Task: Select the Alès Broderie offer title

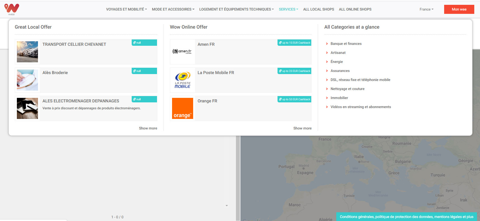Action: (55, 73)
